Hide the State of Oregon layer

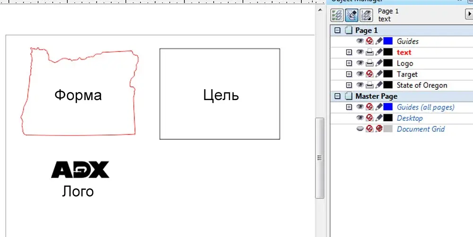click(x=360, y=85)
